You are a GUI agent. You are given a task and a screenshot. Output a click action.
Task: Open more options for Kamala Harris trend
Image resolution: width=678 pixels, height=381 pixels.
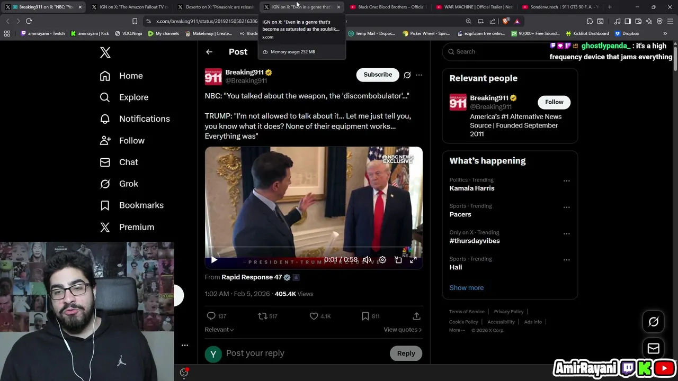click(566, 181)
